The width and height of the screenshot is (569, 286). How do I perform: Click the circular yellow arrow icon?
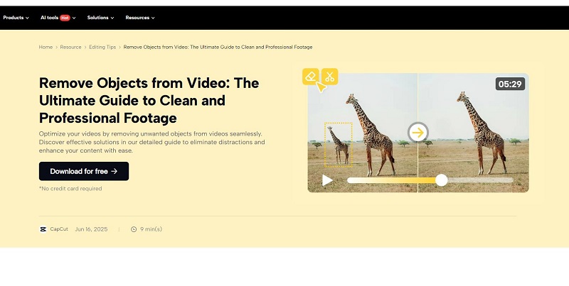point(418,132)
